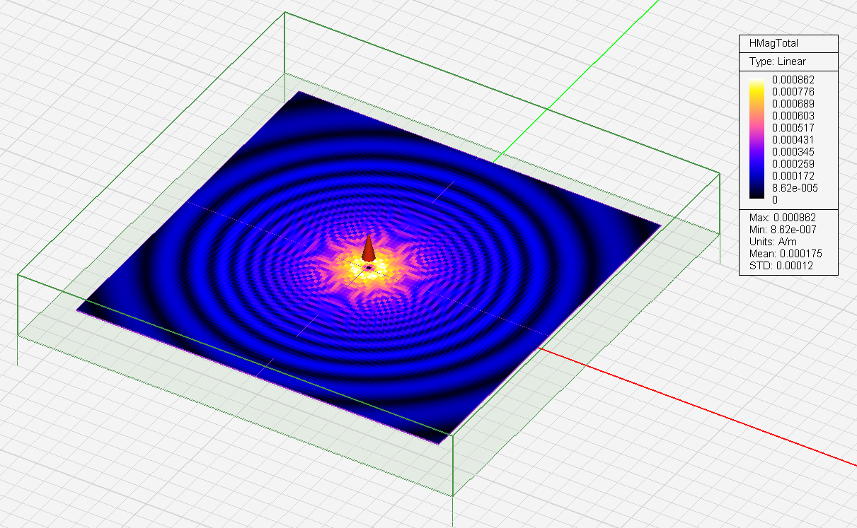Select the 0.000259 scale value
Image resolution: width=857 pixels, height=528 pixels.
(793, 164)
